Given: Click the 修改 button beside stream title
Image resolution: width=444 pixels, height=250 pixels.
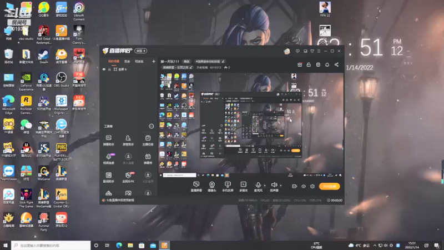Looking at the screenshot, I should tap(186, 62).
